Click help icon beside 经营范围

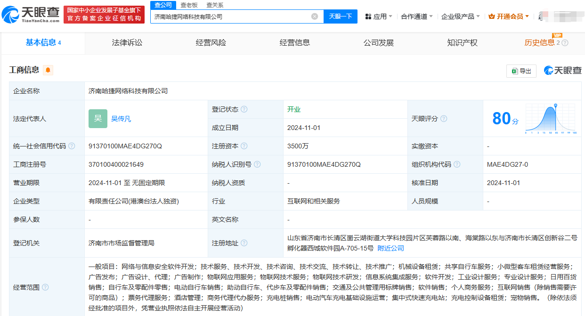(x=45, y=287)
